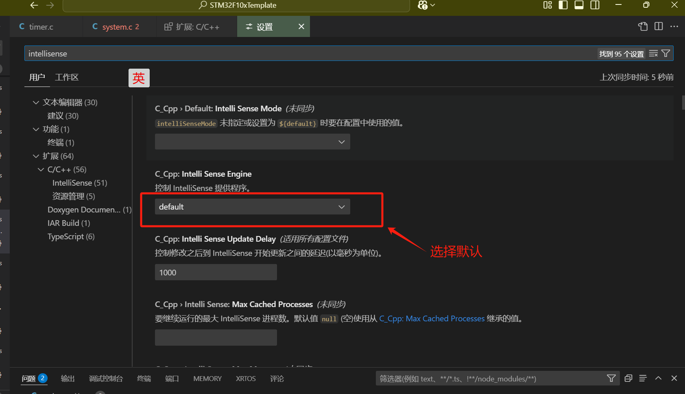
Task: Open the Intelli Sense Engine default dropdown
Action: [x=252, y=207]
